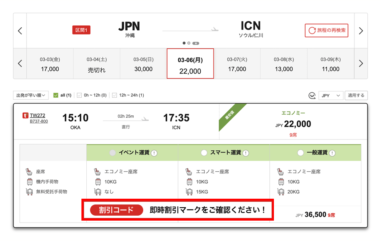Image resolution: width=381 pixels, height=241 pixels.
Task: Open the info icon next to 一般運賃
Action: click(x=332, y=153)
